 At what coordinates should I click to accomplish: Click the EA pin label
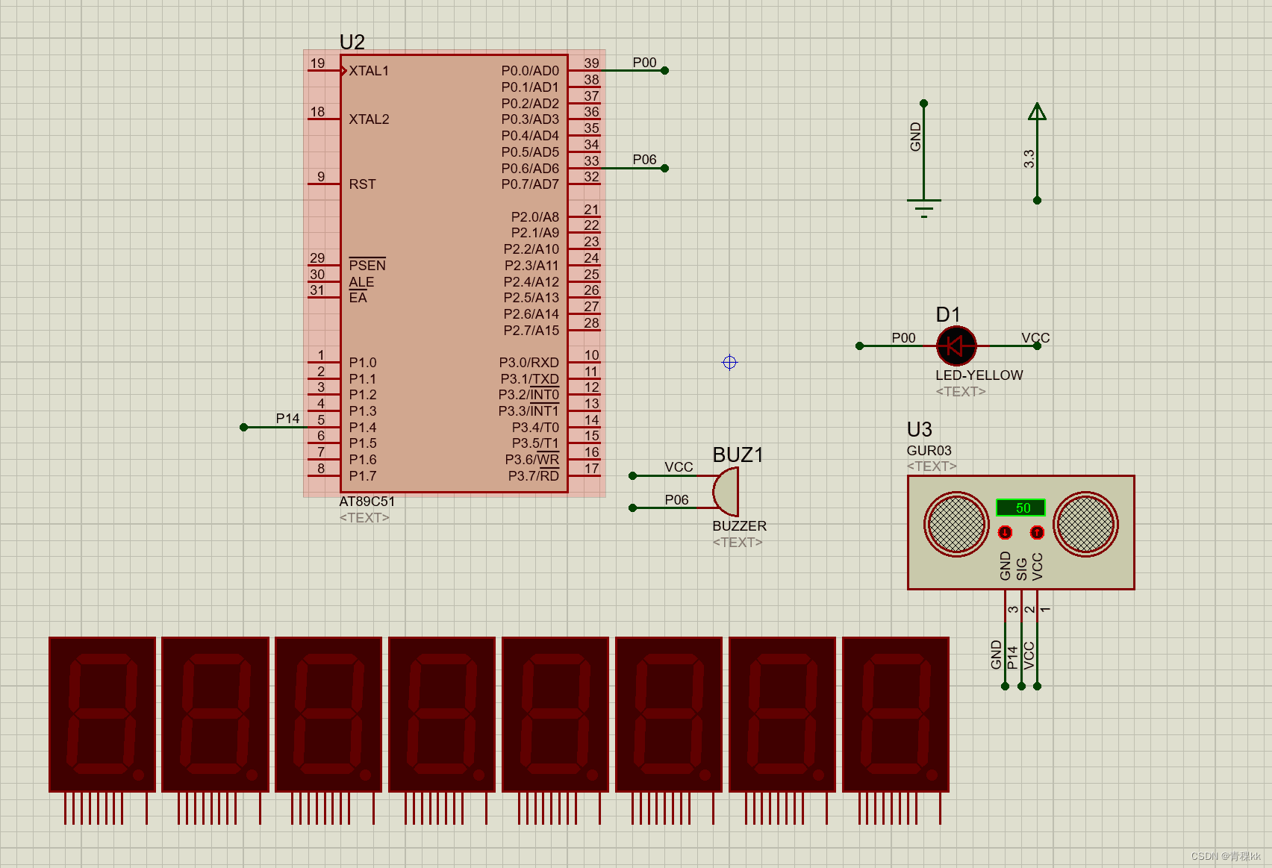(358, 298)
